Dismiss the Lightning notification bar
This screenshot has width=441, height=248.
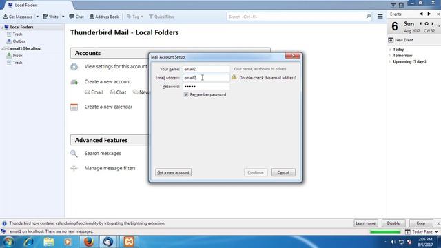point(438,223)
